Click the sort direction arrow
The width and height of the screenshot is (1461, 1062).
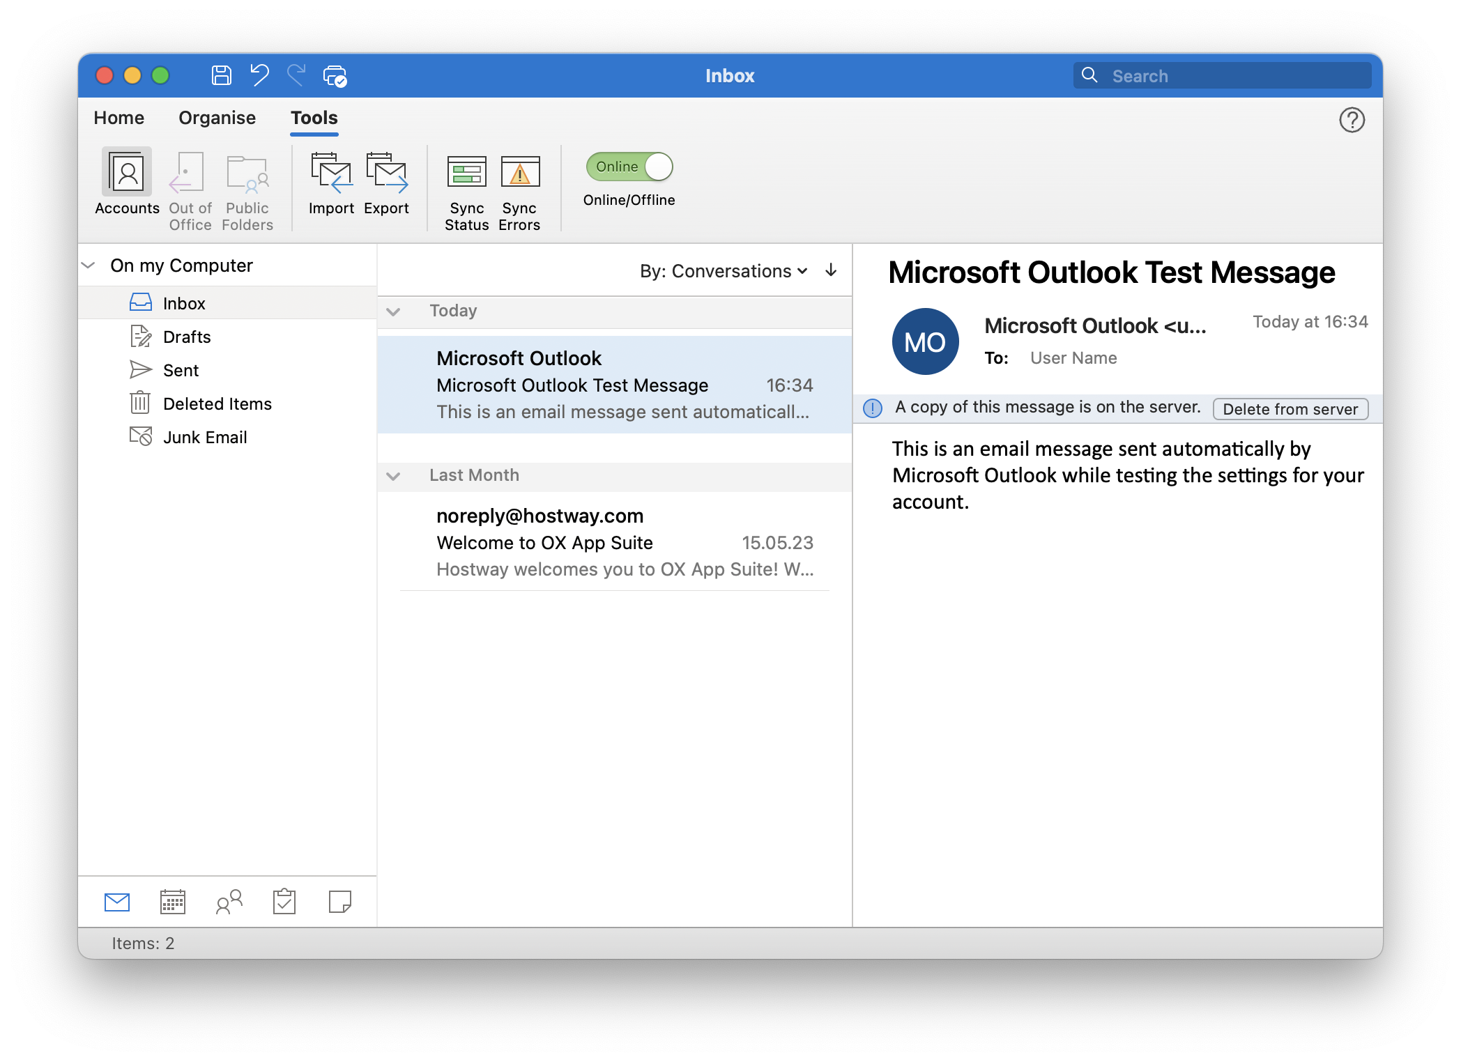click(x=830, y=271)
